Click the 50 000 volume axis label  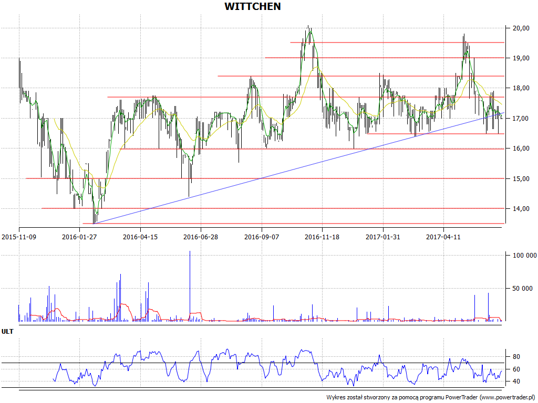[x=523, y=289]
